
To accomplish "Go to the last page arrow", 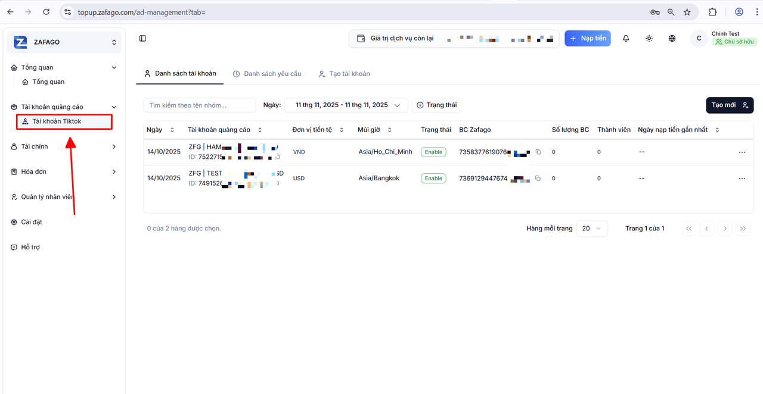I will pyautogui.click(x=743, y=229).
